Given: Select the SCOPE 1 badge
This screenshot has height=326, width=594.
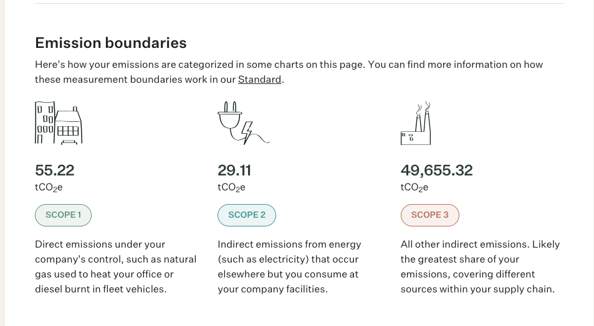Looking at the screenshot, I should [63, 215].
